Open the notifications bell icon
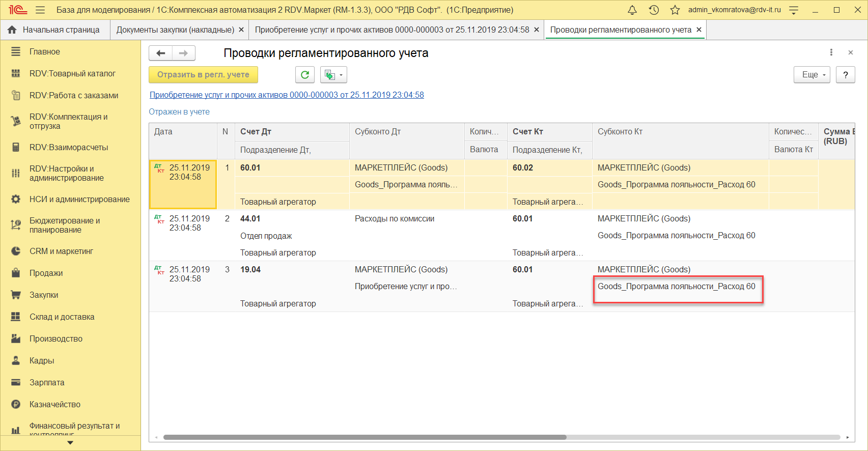Viewport: 868px width, 451px height. [632, 10]
